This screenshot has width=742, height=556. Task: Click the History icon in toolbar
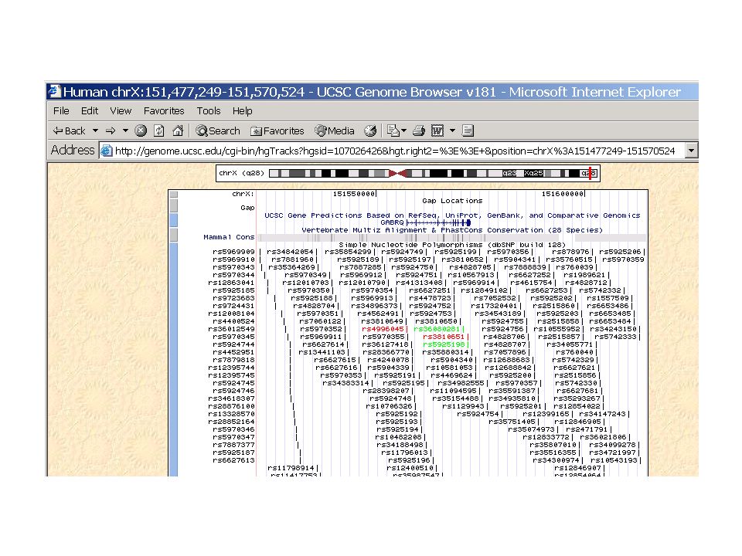(370, 131)
